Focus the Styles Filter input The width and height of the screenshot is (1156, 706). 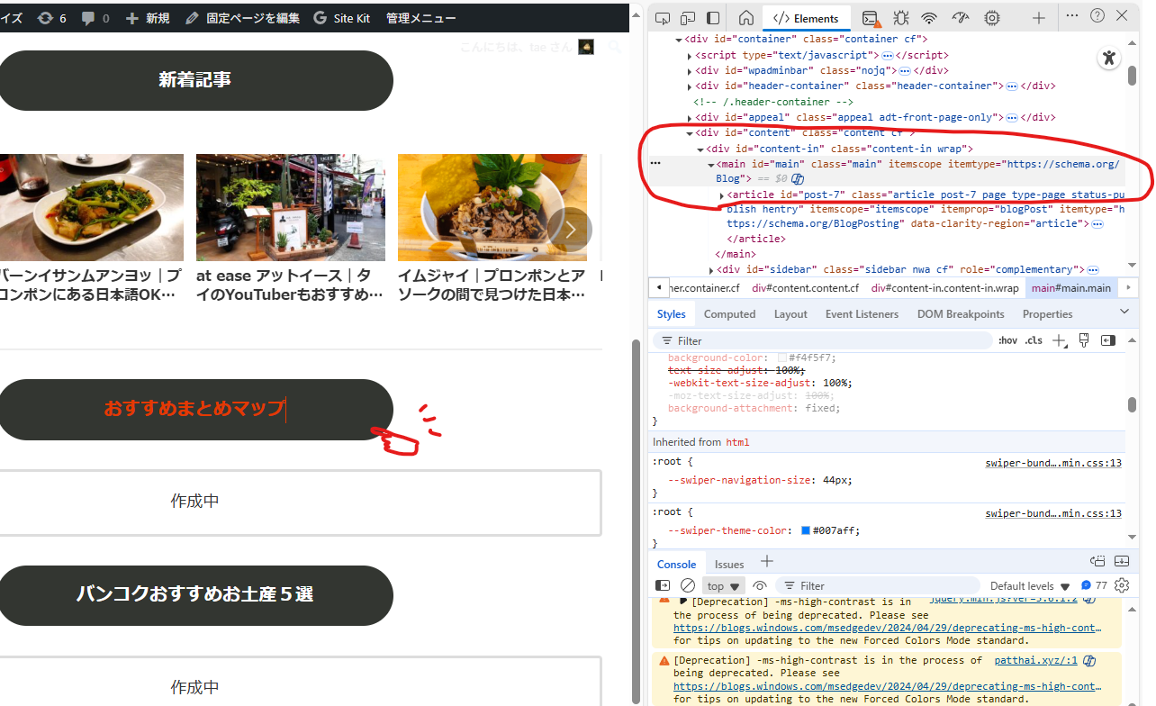(821, 340)
